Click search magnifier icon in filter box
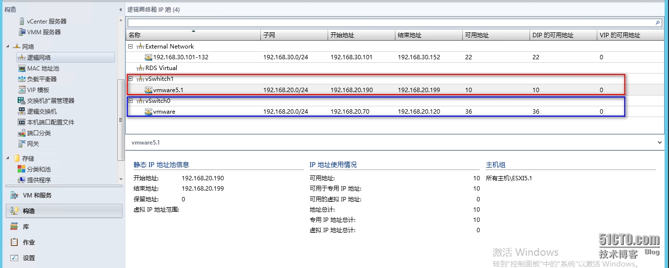This screenshot has width=669, height=268. tap(658, 23)
